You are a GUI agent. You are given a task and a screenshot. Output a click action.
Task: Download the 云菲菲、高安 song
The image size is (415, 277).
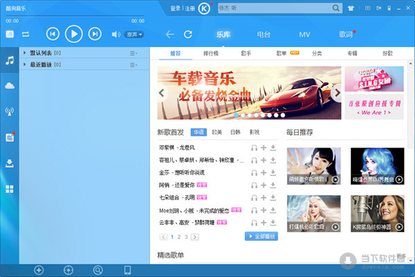(273, 223)
